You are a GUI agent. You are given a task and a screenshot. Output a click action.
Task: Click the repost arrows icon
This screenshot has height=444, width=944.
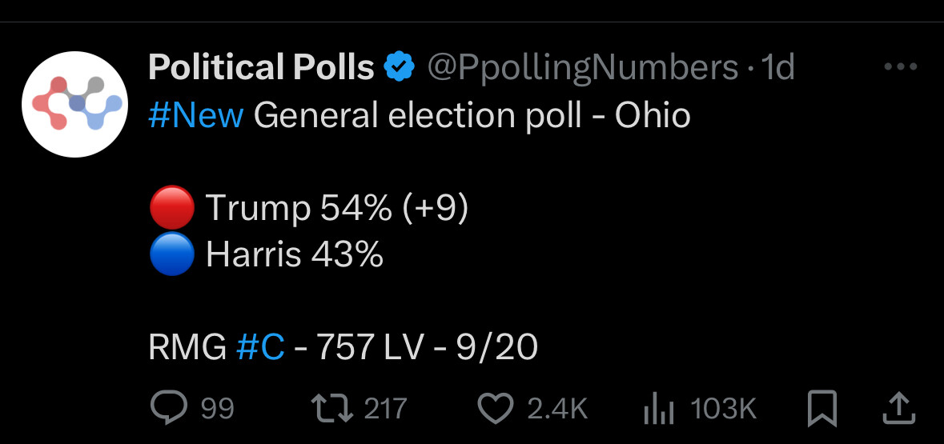click(334, 409)
